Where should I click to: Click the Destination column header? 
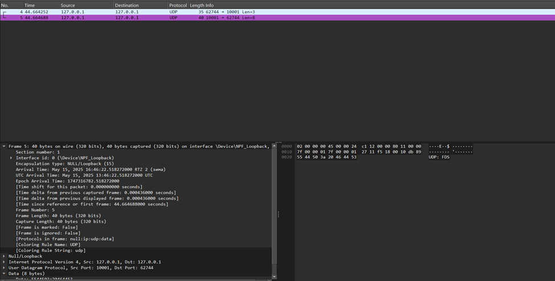point(126,5)
